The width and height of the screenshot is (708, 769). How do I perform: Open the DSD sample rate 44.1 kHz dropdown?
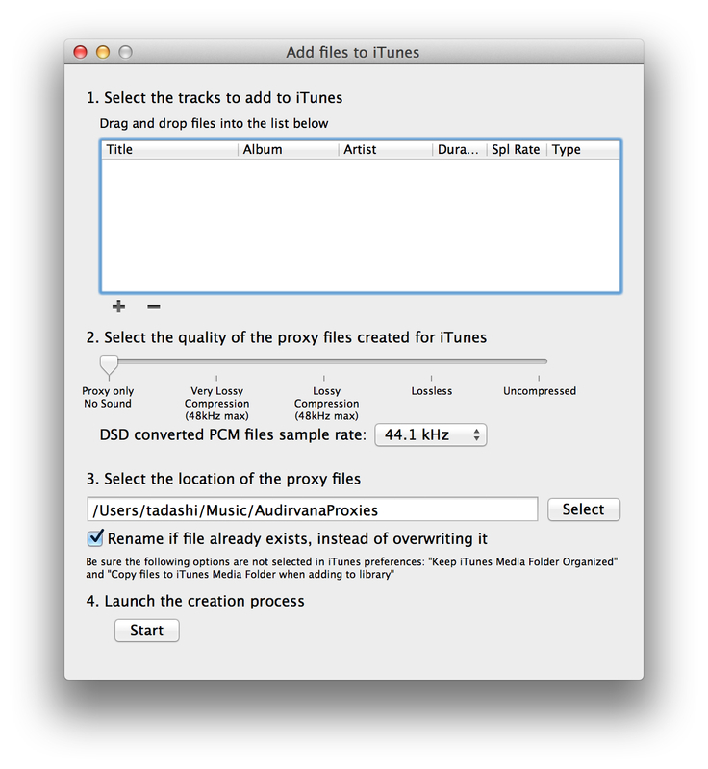431,435
